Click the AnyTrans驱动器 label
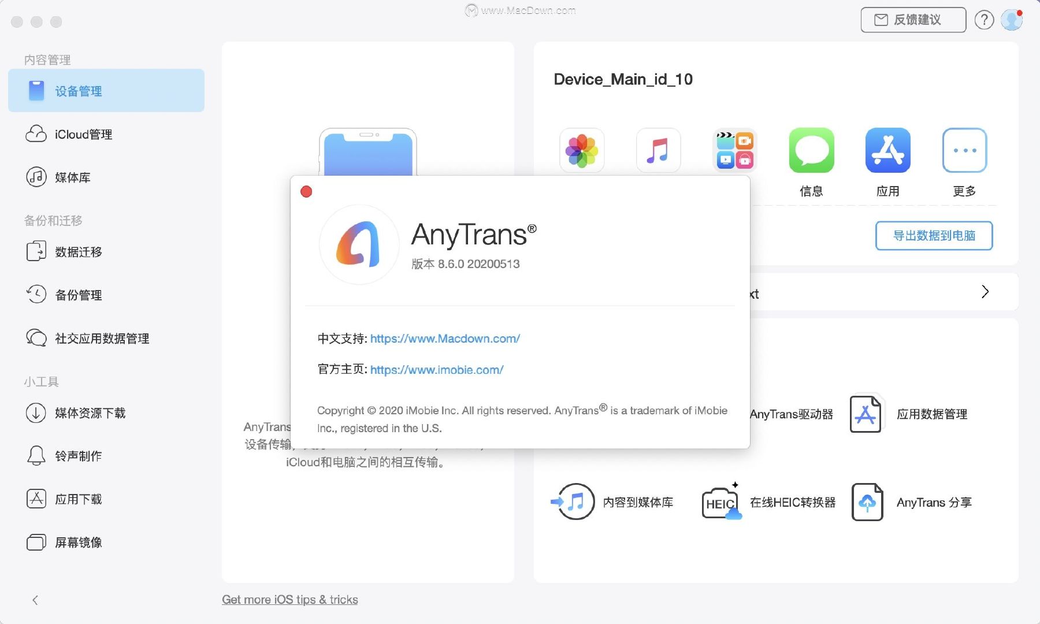The height and width of the screenshot is (624, 1040). [792, 414]
